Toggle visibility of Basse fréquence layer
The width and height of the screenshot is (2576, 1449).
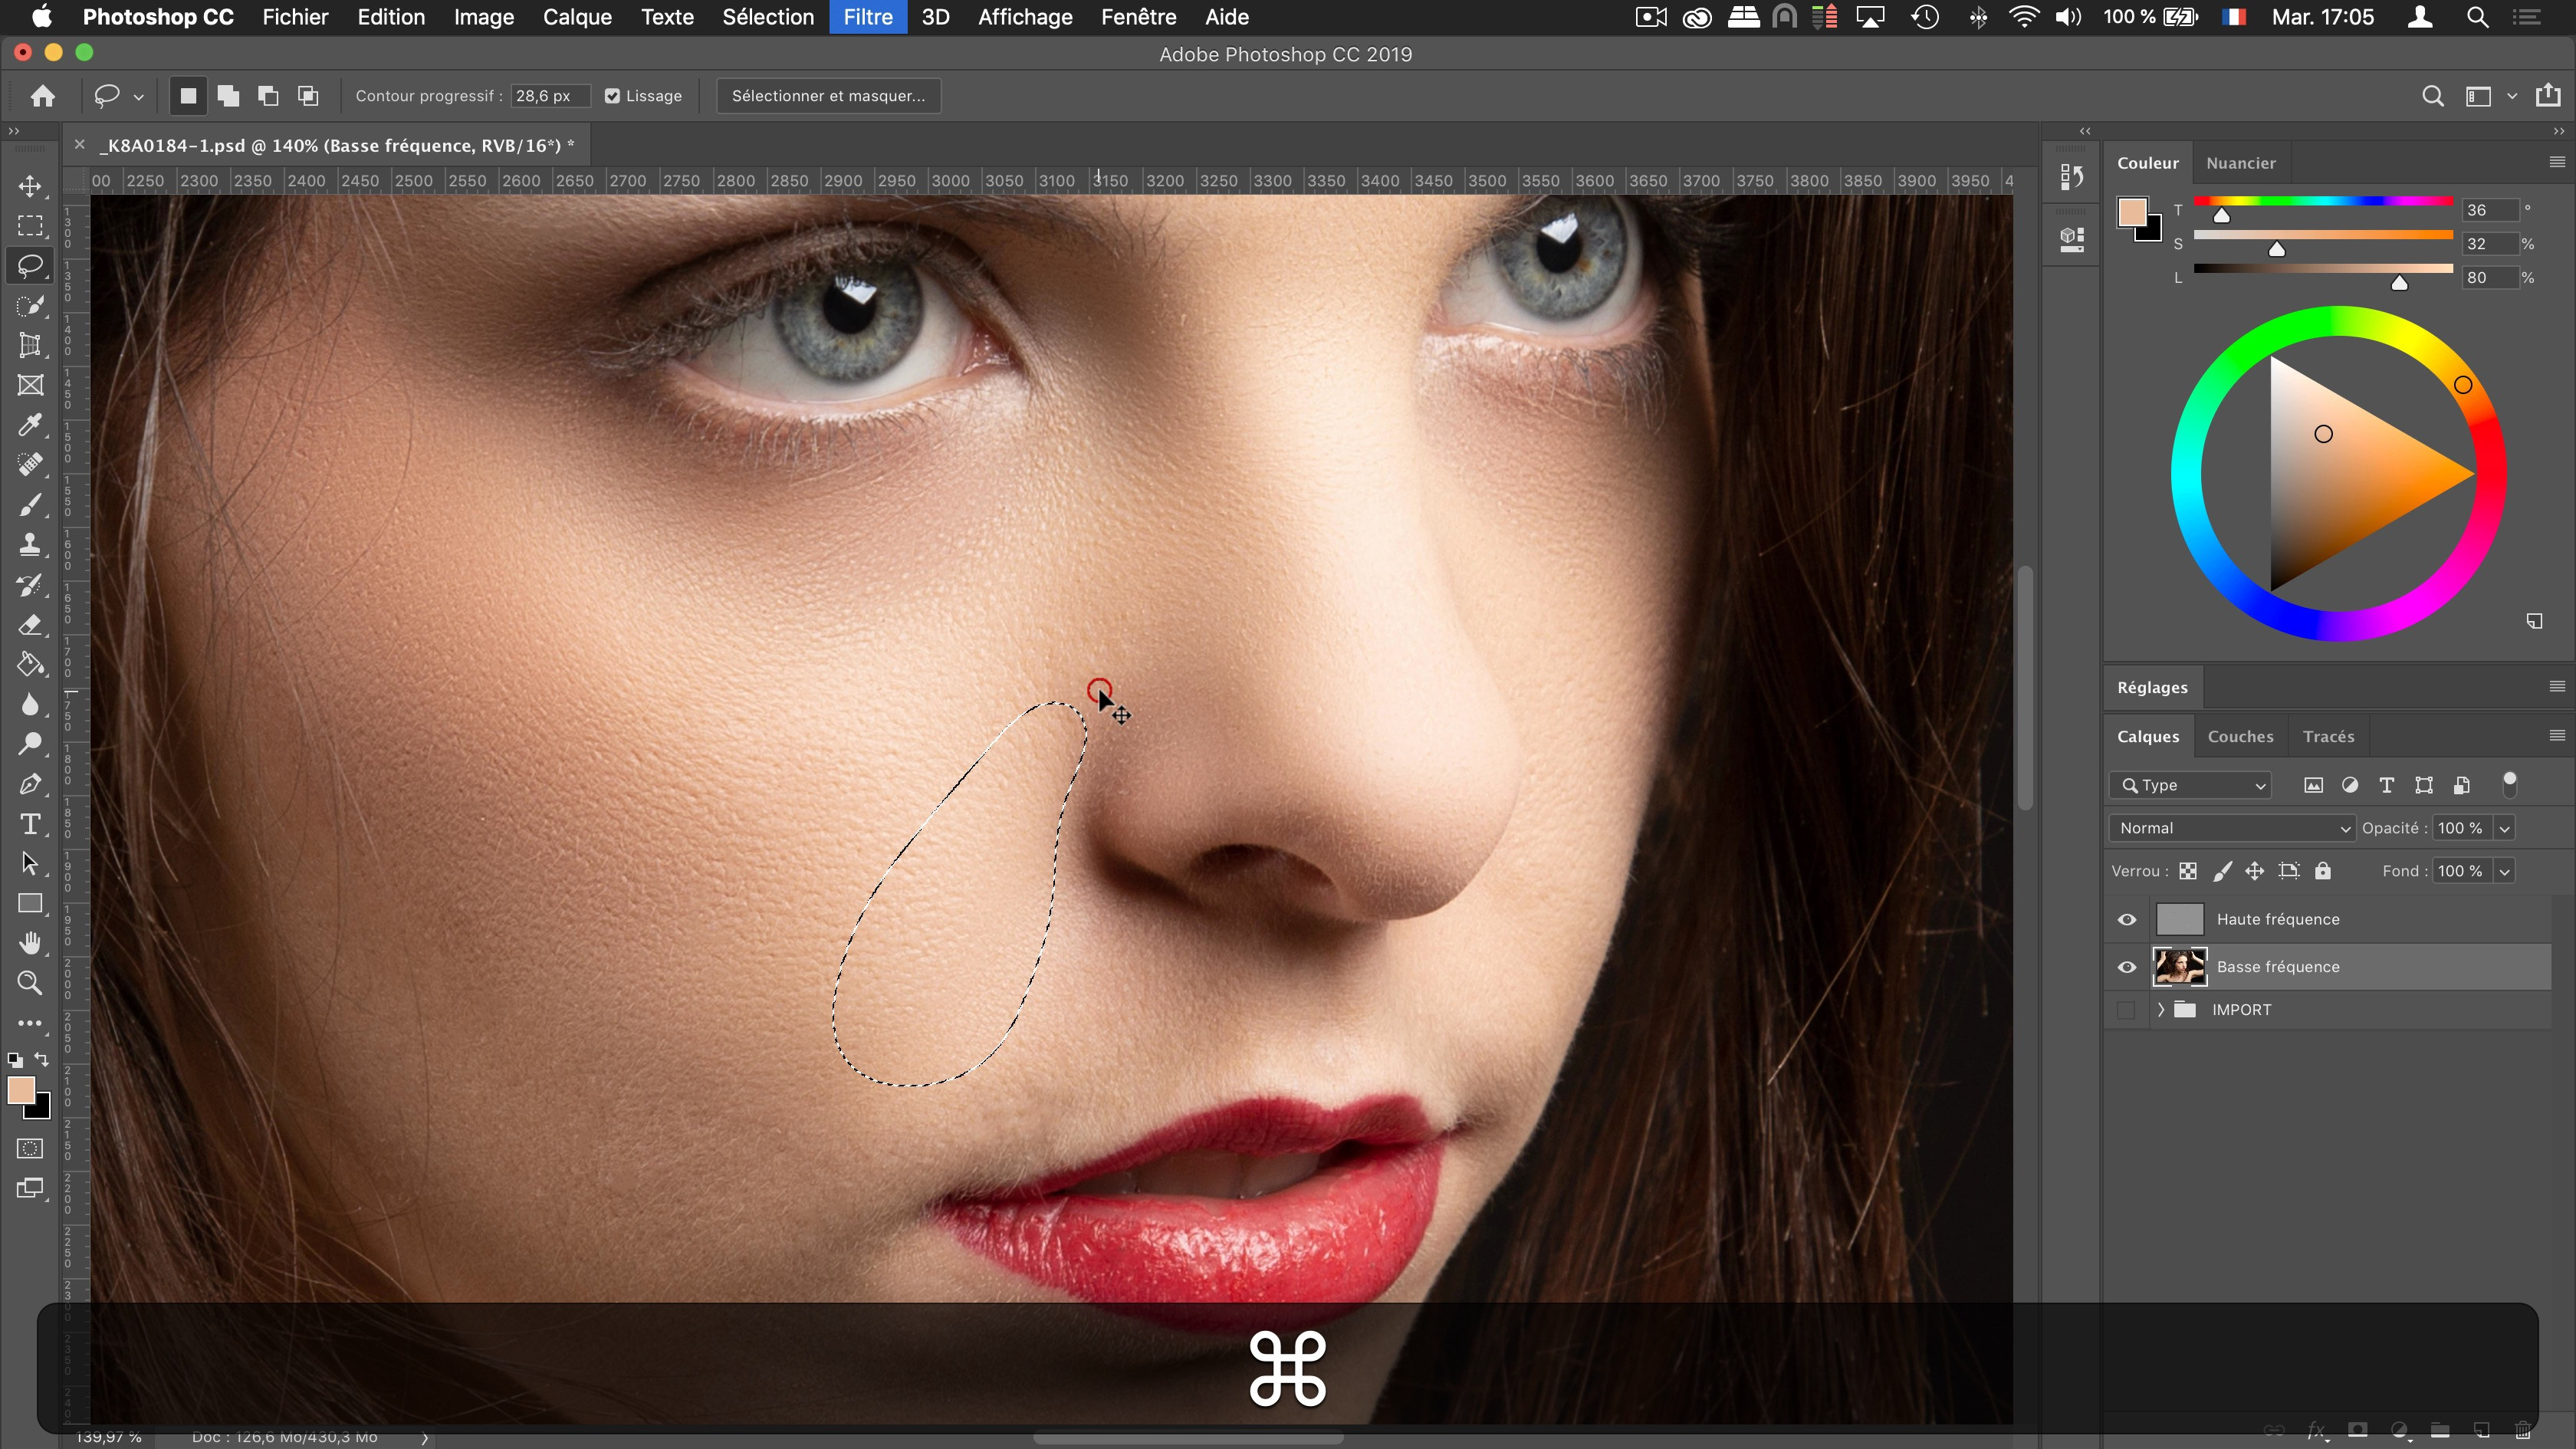click(2128, 966)
